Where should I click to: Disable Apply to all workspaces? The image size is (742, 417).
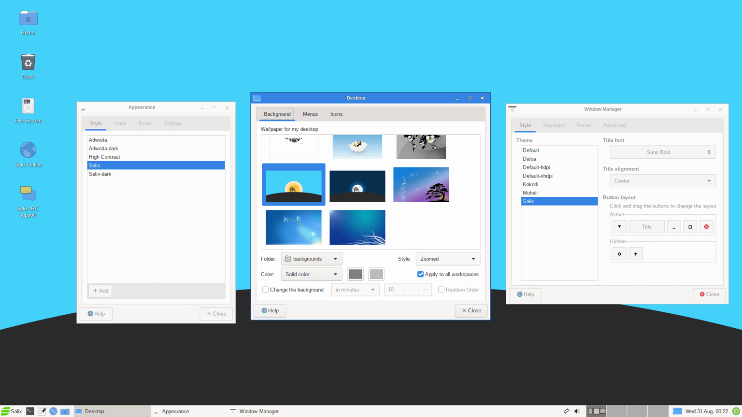(x=420, y=274)
